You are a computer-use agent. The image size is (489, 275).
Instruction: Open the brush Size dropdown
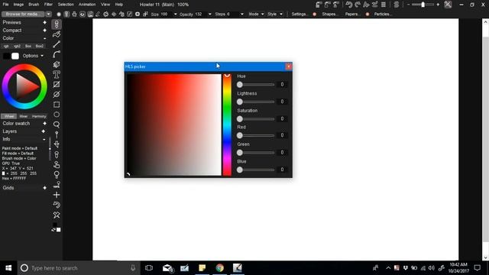pos(175,14)
